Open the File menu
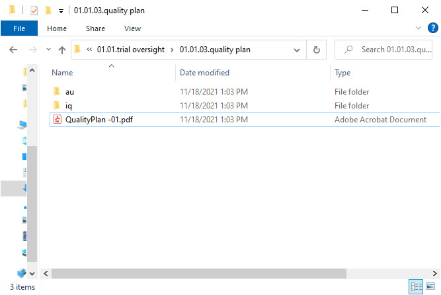 coord(19,28)
